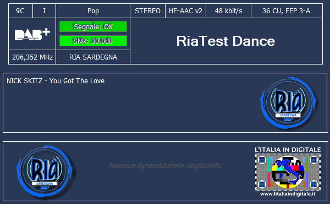This screenshot has height=204, width=330.
Task: Click the HE-AAC v2 codec cell
Action: click(185, 10)
